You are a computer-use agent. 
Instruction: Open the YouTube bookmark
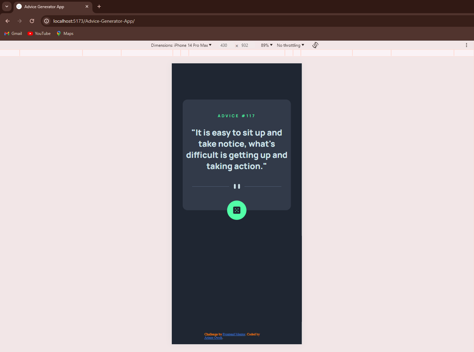coord(39,34)
